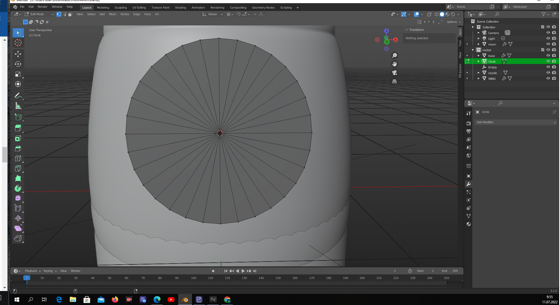The image size is (559, 305).
Task: Activate Inset Faces tool
Action: 18,138
